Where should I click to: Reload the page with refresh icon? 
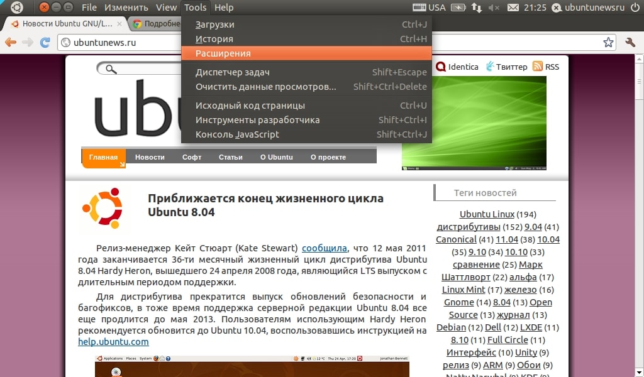pyautogui.click(x=45, y=42)
